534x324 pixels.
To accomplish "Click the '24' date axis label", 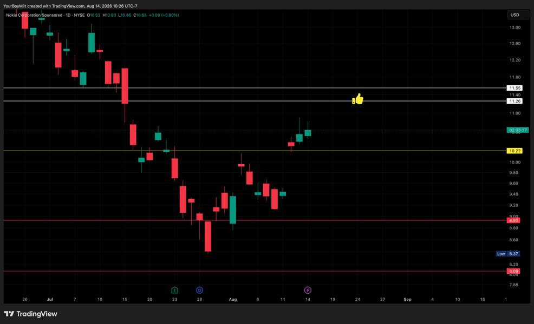I will click(x=357, y=299).
